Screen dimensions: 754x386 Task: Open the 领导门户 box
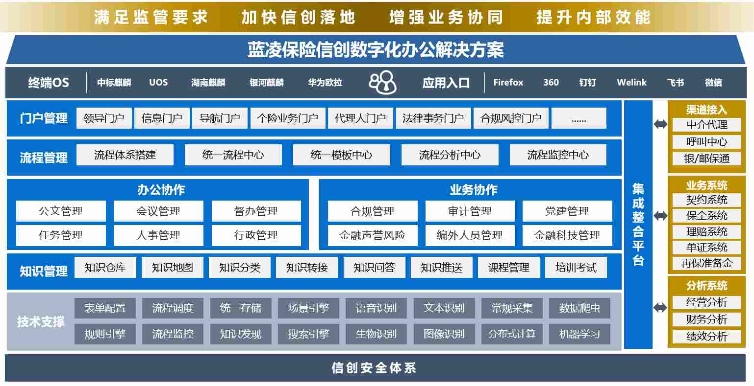click(x=104, y=118)
